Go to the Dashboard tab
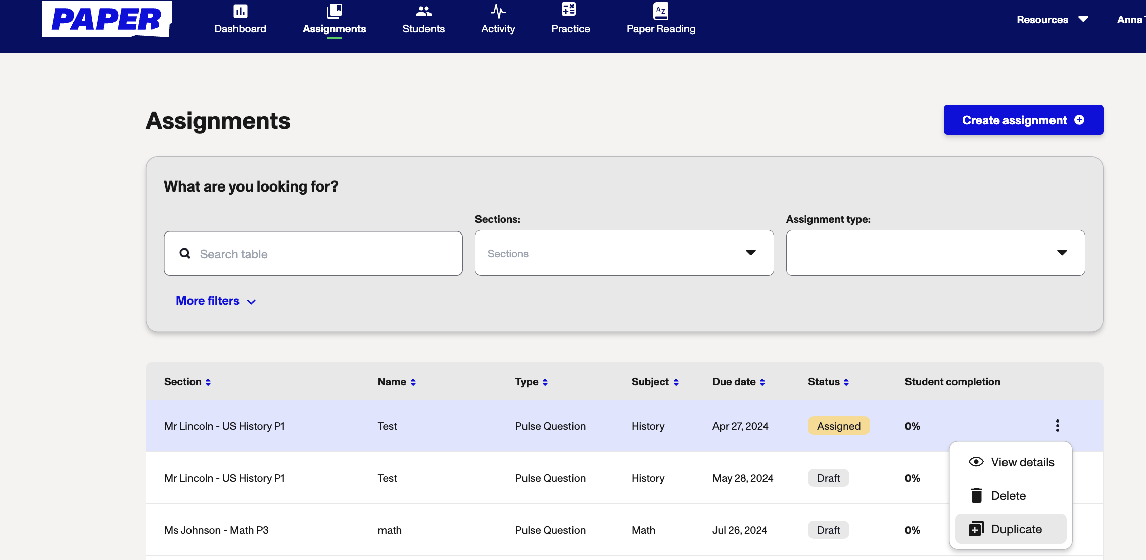 [240, 20]
